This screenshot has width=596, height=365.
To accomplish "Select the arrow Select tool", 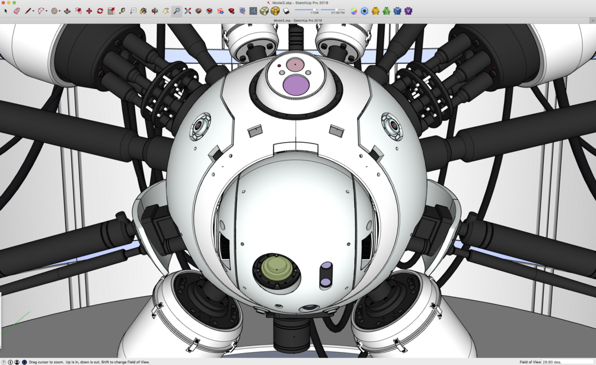I will [6, 11].
